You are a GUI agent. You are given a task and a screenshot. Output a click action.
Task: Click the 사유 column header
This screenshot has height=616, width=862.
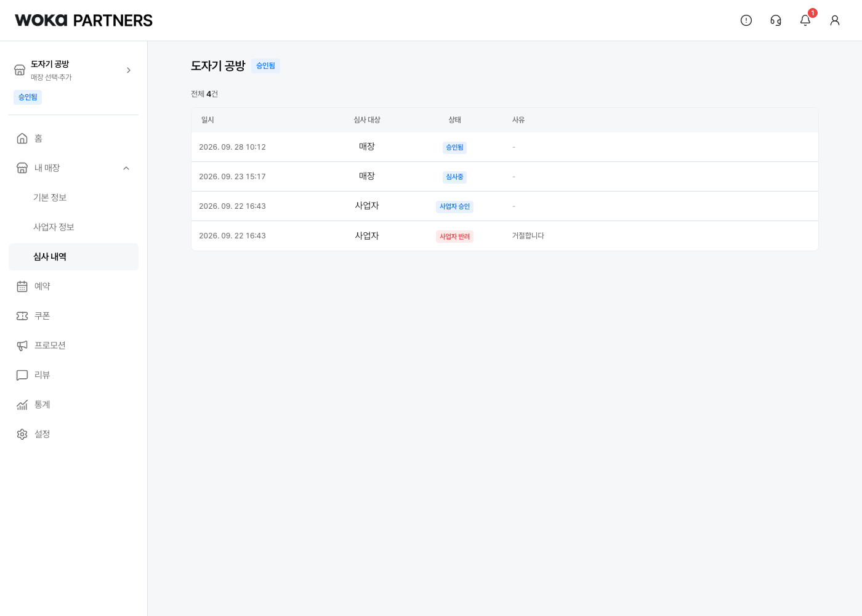[518, 120]
